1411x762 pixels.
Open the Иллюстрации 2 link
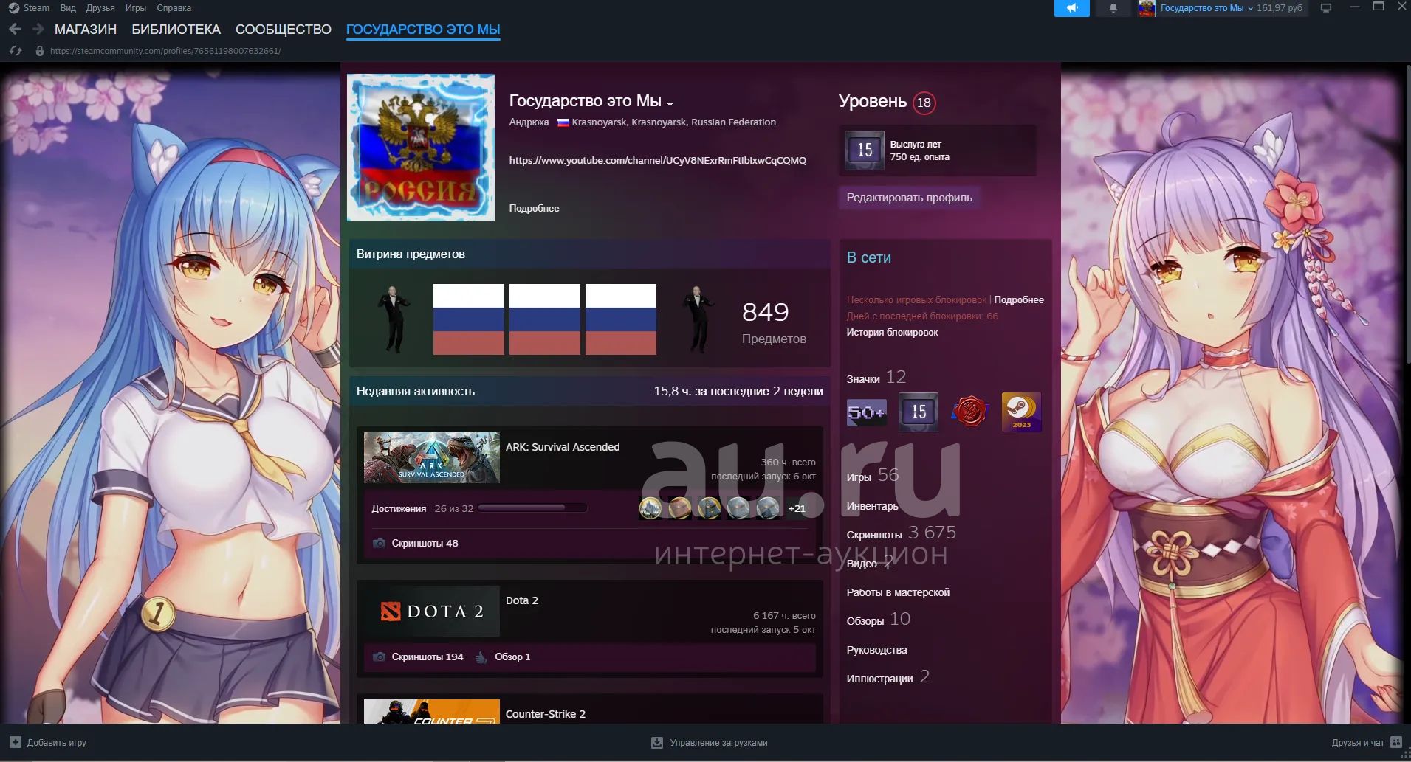click(888, 677)
